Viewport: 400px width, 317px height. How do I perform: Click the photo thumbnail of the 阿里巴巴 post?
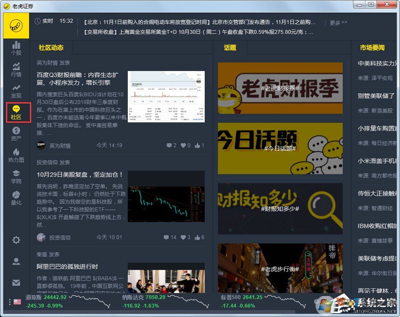point(166,278)
